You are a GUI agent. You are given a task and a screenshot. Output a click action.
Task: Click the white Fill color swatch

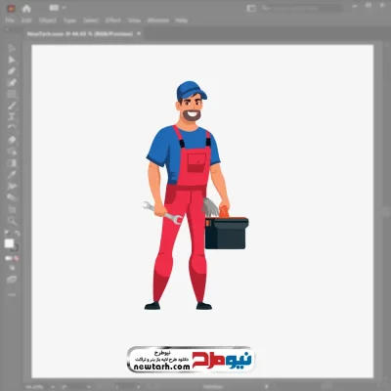coord(9,243)
